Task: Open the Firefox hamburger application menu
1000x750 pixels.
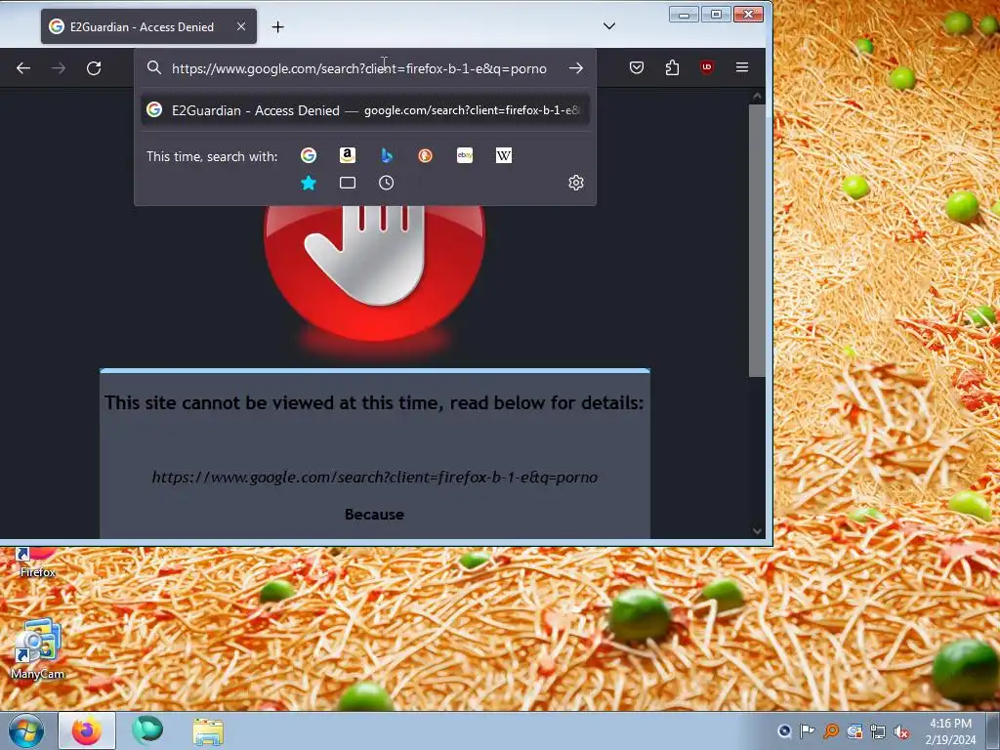Action: (x=742, y=67)
